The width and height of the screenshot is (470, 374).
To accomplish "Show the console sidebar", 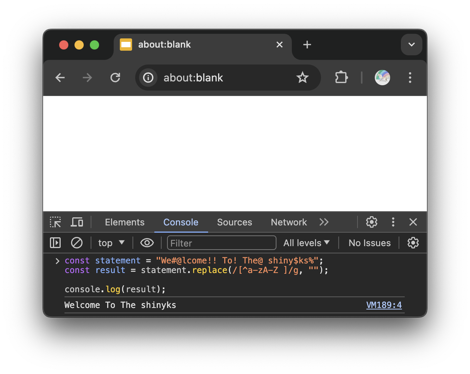I will pos(55,243).
